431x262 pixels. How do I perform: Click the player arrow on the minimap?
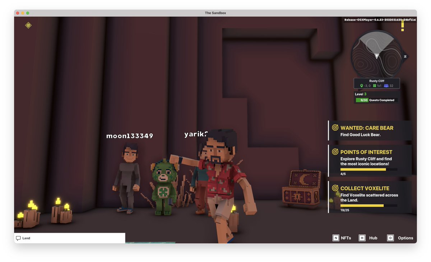(377, 56)
